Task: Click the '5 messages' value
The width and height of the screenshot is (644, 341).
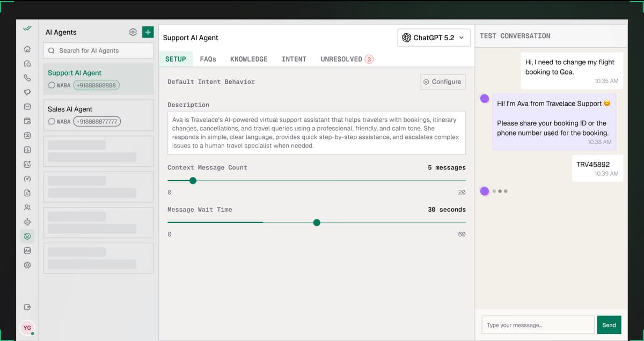Action: 447,168
